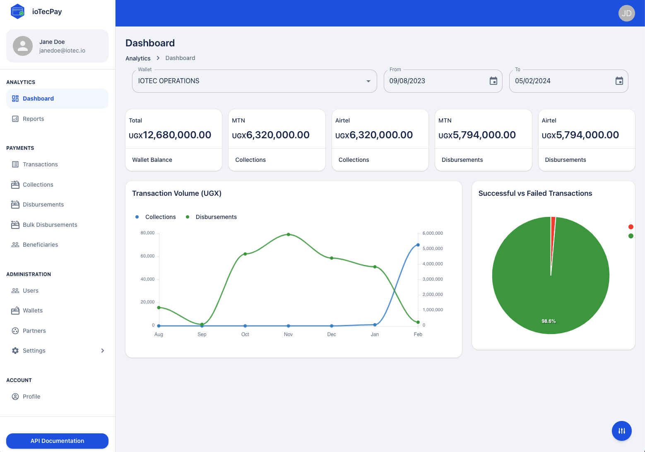This screenshot has width=645, height=452.
Task: Click the green pie chart legend swatch
Action: coord(631,236)
